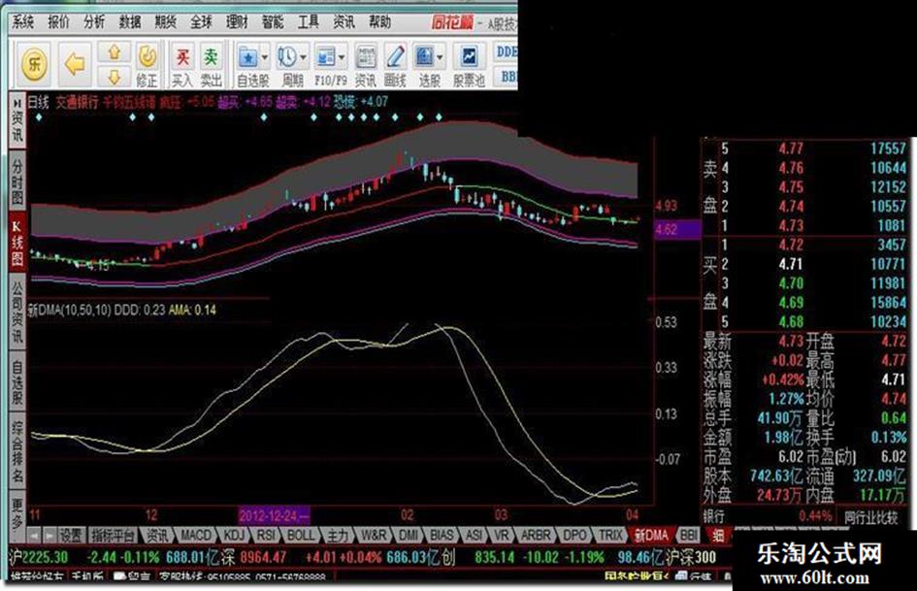Click the DDE toolbar button
The image size is (917, 591).
tap(507, 51)
